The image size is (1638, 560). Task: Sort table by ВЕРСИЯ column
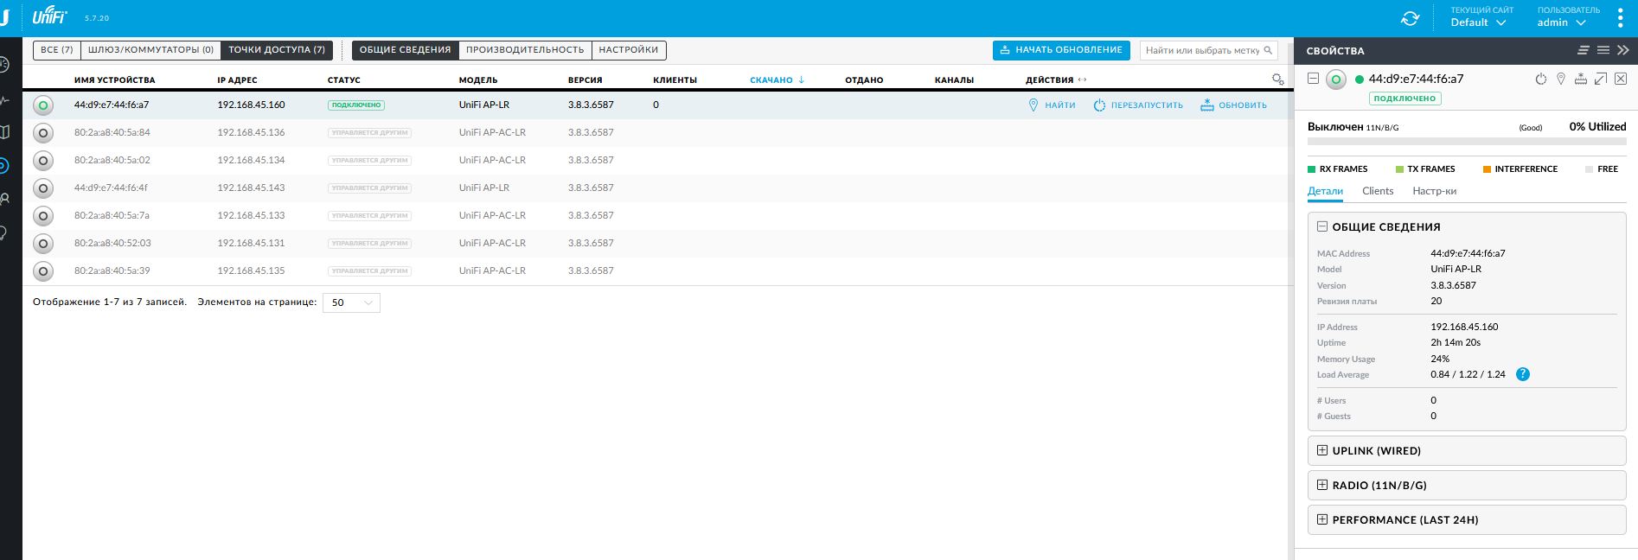pos(585,80)
